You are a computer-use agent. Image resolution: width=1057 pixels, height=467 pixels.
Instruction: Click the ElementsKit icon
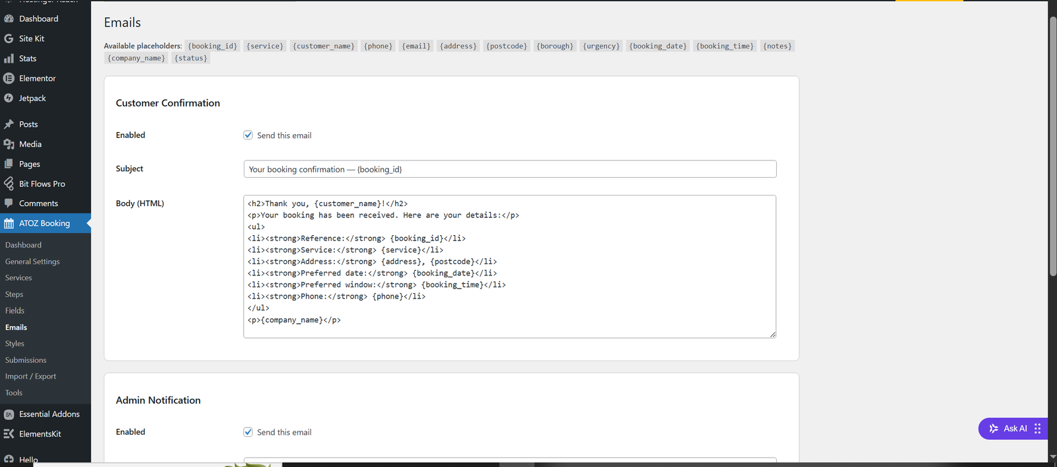[9, 434]
